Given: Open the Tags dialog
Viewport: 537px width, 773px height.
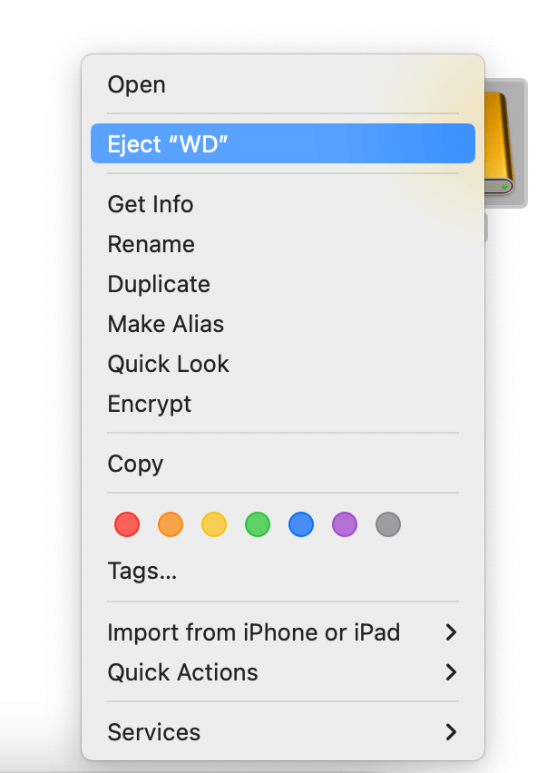Looking at the screenshot, I should point(142,571).
